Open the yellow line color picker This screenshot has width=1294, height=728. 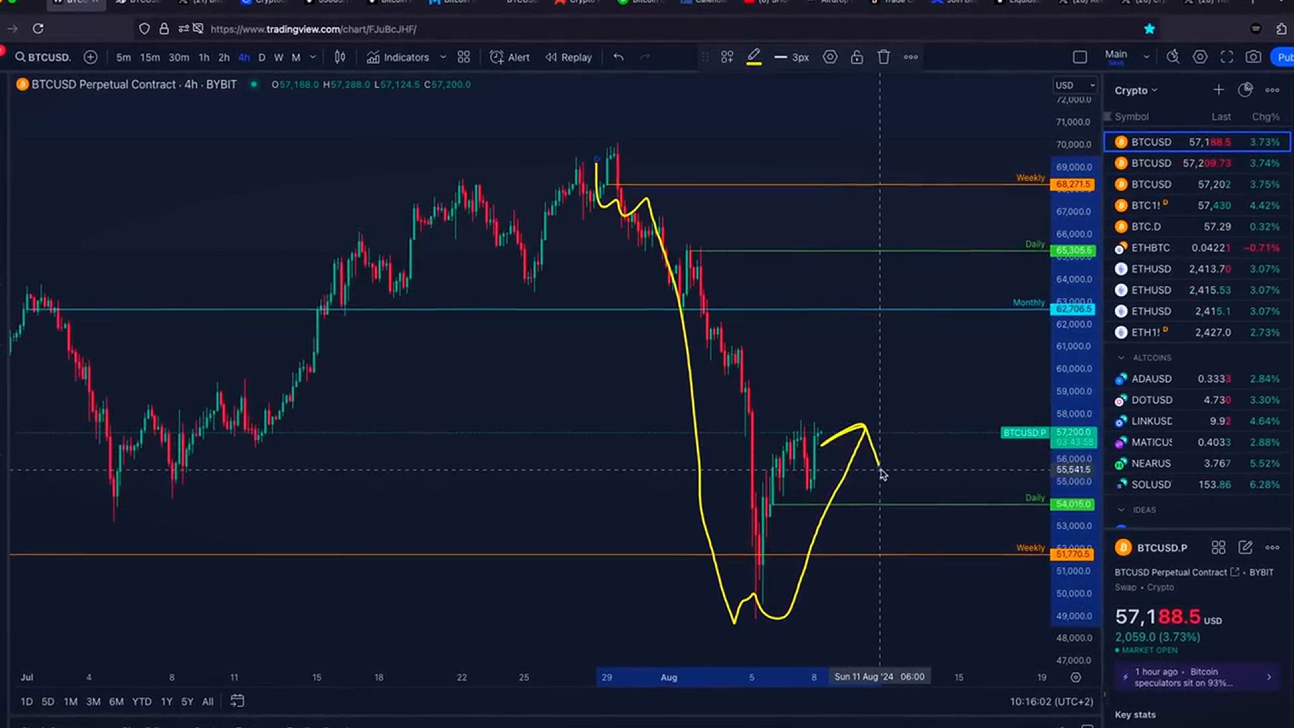click(x=754, y=57)
